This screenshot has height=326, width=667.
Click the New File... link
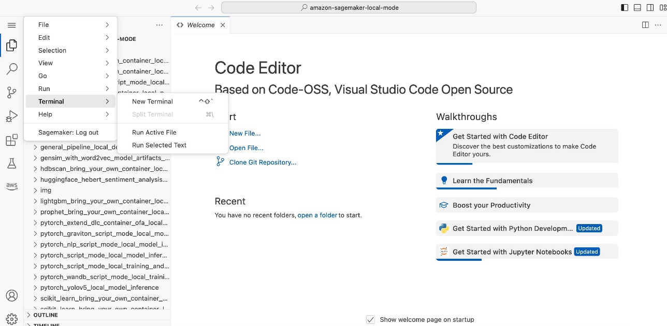[x=244, y=134]
